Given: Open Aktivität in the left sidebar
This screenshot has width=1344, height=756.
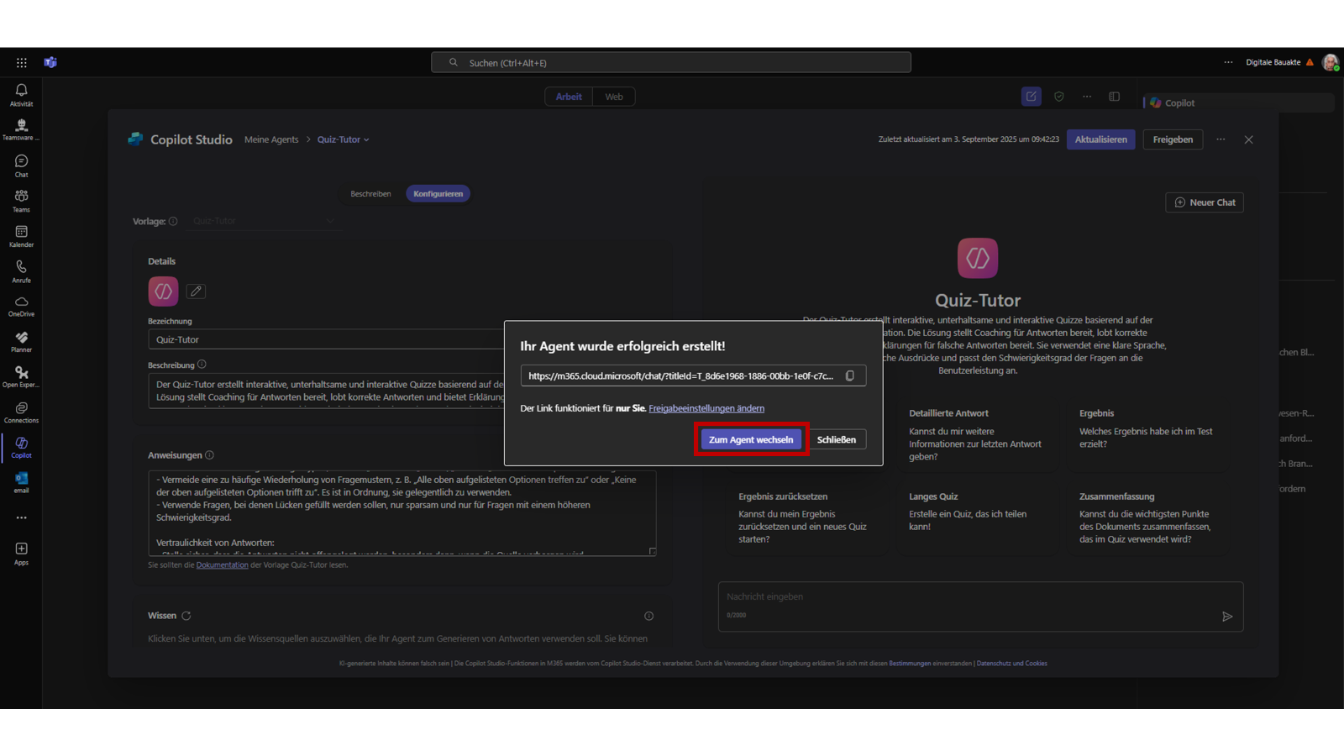Looking at the screenshot, I should 21,95.
